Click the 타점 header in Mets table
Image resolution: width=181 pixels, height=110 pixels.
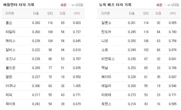pos(158,13)
